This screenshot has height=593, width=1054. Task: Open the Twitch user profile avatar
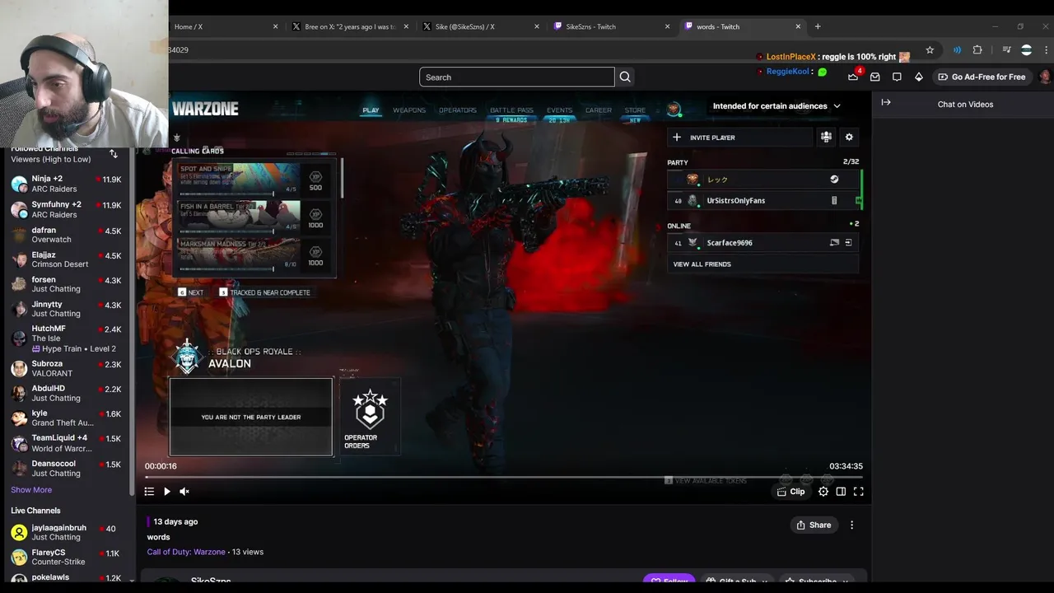click(x=1045, y=77)
